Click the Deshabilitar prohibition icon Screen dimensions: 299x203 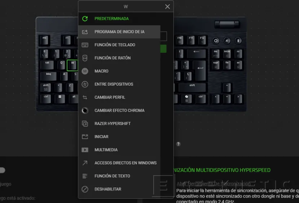(x=85, y=189)
